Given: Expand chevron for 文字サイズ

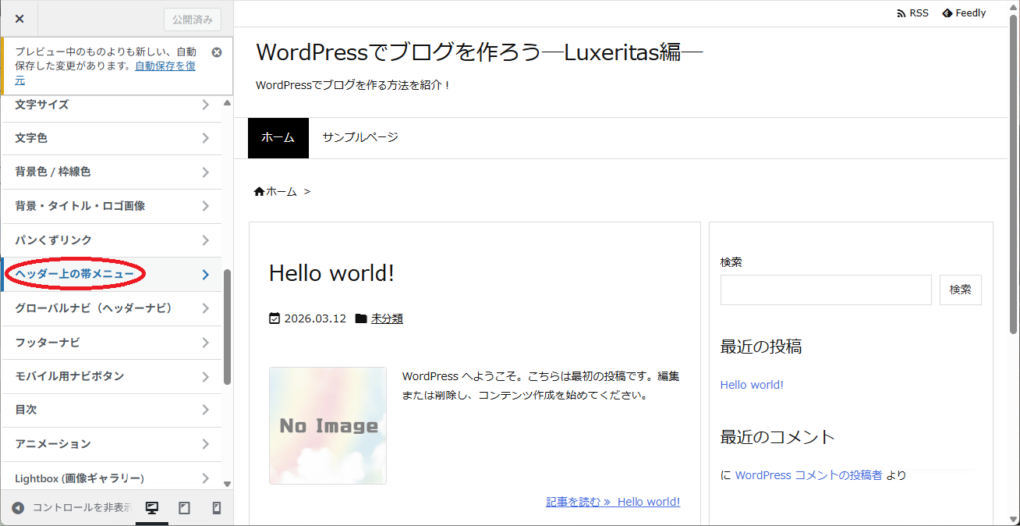Looking at the screenshot, I should tap(205, 105).
